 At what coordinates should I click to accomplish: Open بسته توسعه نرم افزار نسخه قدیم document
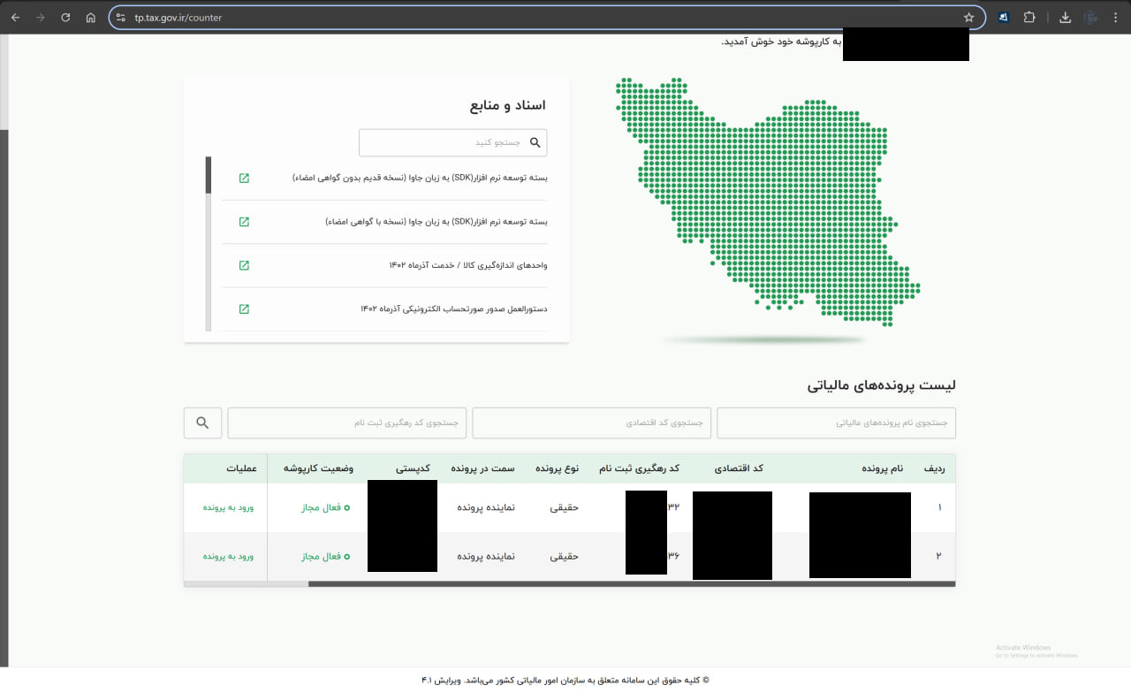coord(420,178)
